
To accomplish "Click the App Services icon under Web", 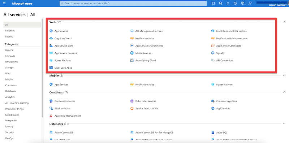I will pyautogui.click(x=51, y=31).
